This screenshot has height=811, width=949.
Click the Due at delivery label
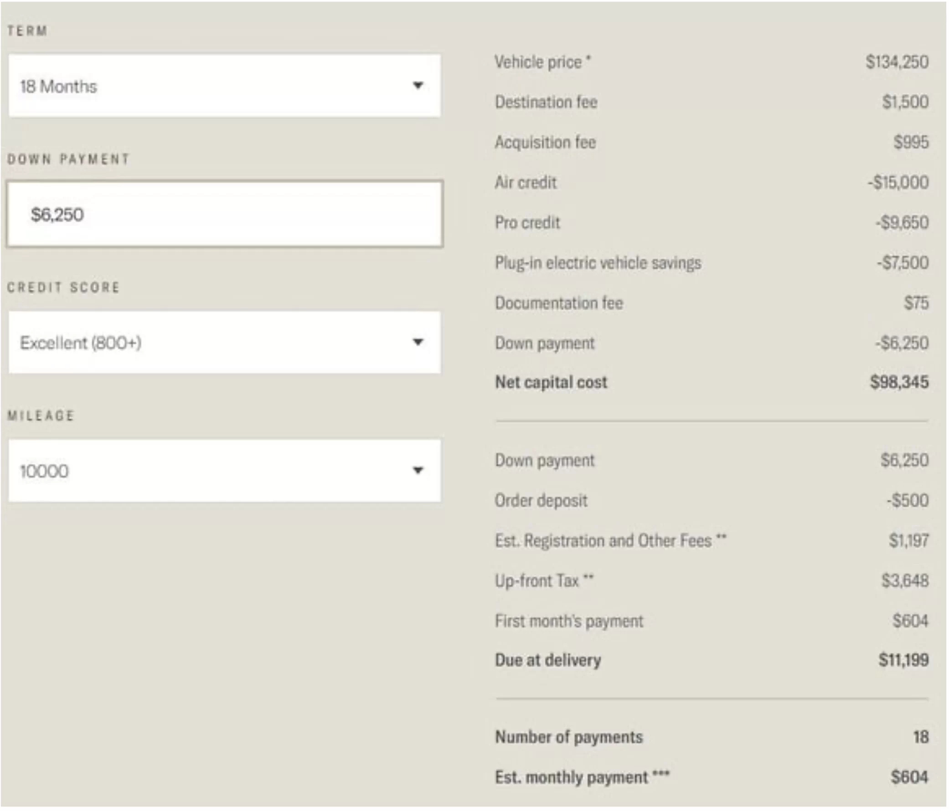tap(548, 660)
